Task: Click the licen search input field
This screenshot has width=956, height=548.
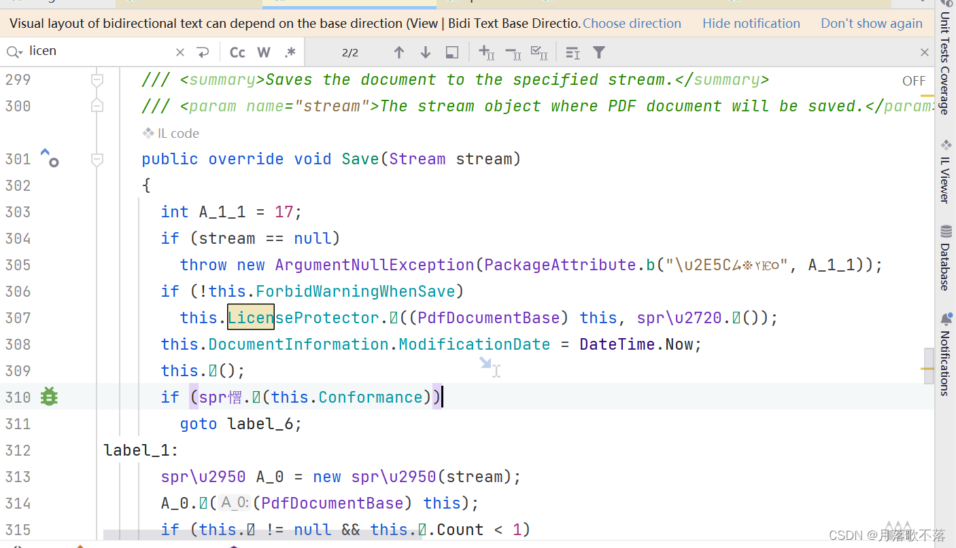Action: point(99,52)
